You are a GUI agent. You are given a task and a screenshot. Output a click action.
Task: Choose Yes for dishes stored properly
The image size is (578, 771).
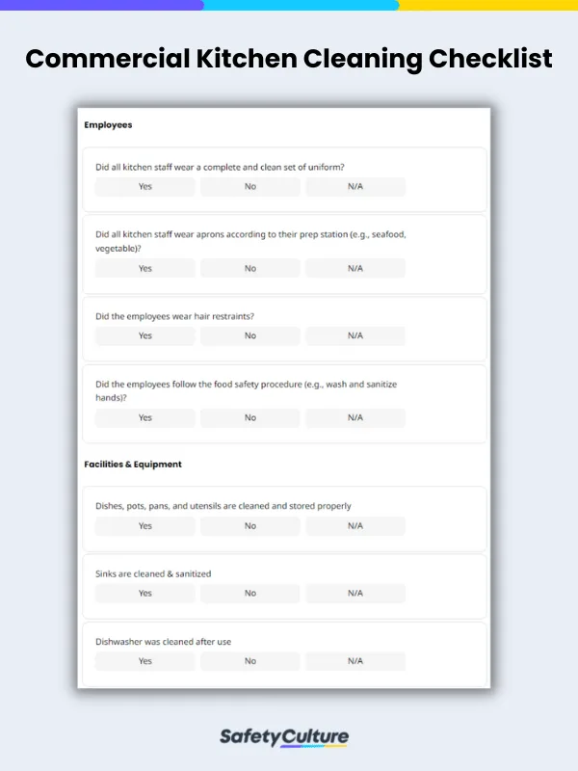coord(145,525)
